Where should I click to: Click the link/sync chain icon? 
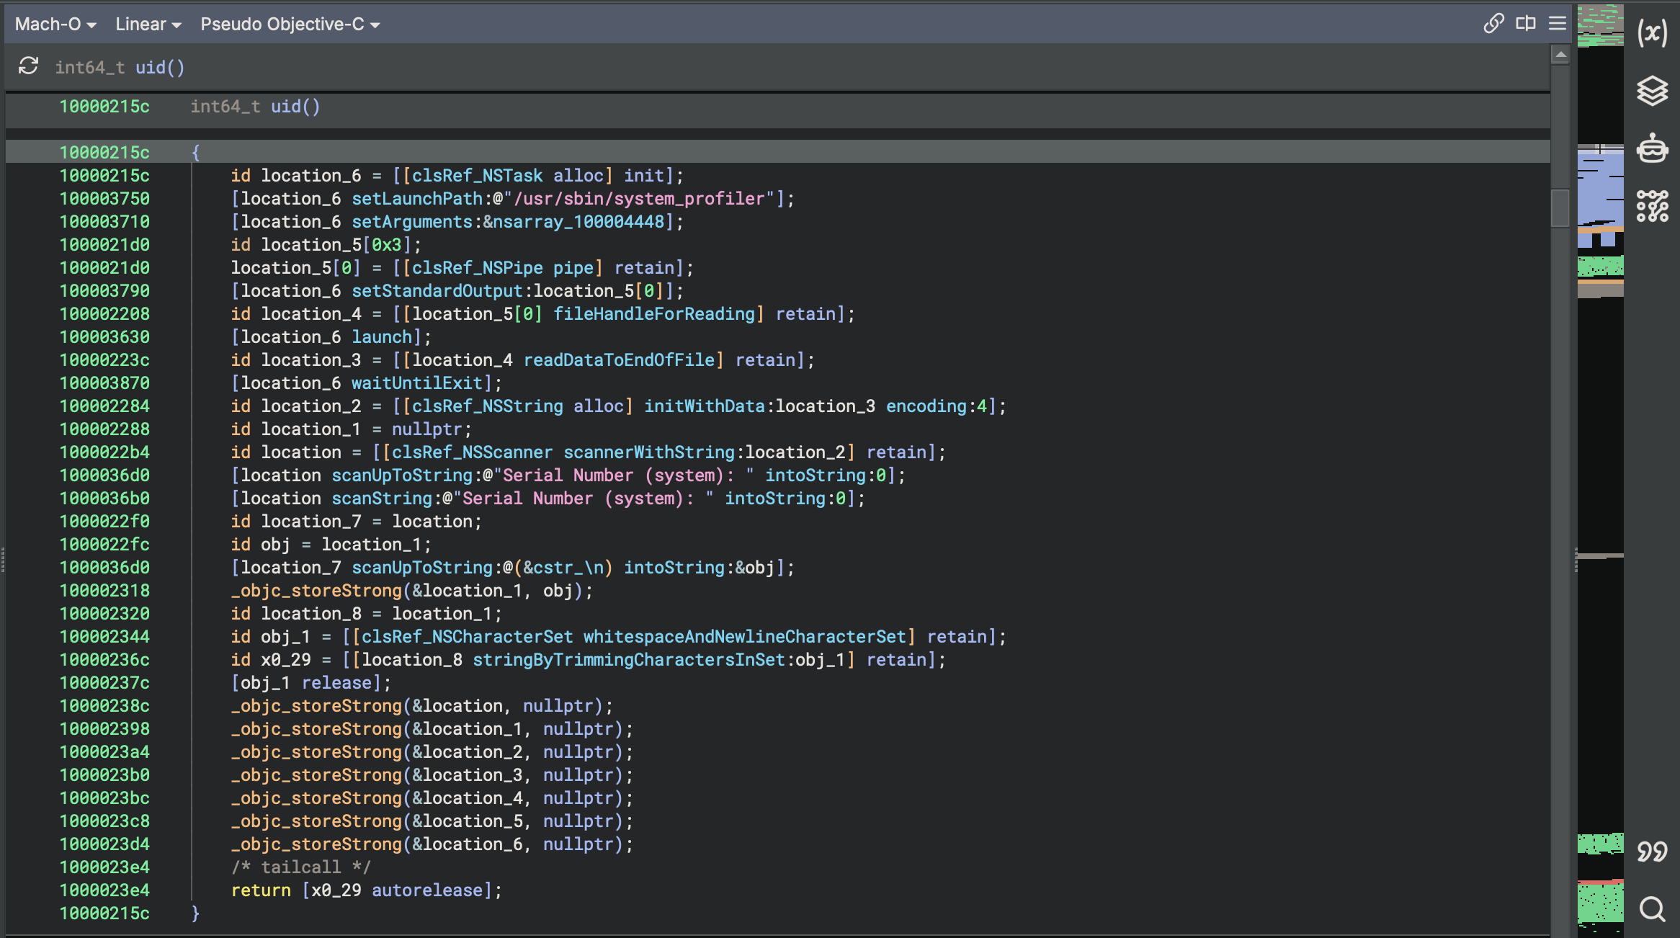point(1493,23)
